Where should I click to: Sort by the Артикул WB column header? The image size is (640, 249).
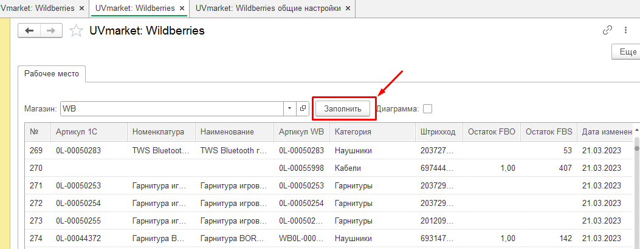301,132
